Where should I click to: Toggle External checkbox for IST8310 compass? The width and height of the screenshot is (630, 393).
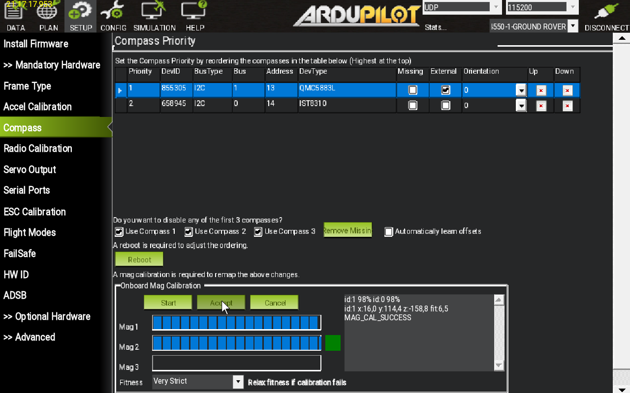pyautogui.click(x=445, y=106)
